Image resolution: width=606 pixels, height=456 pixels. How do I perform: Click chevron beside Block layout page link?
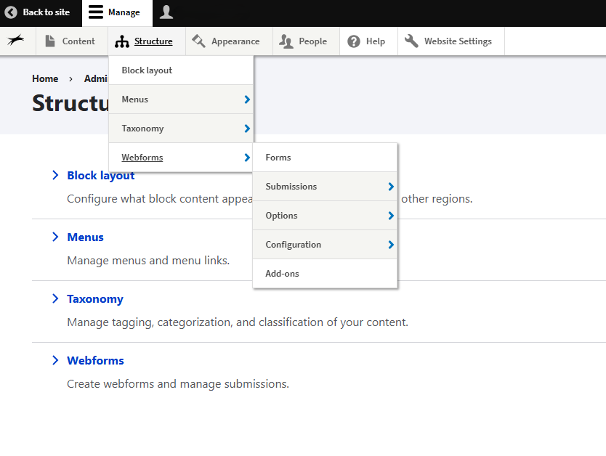[55, 175]
